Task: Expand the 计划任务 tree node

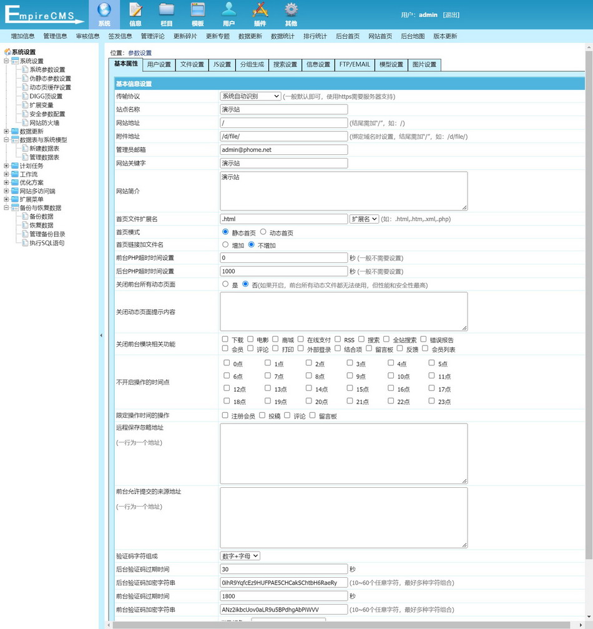Action: pos(6,166)
